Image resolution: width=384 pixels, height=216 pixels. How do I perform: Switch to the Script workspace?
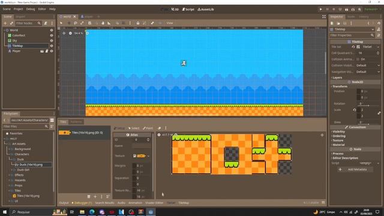pos(188,10)
